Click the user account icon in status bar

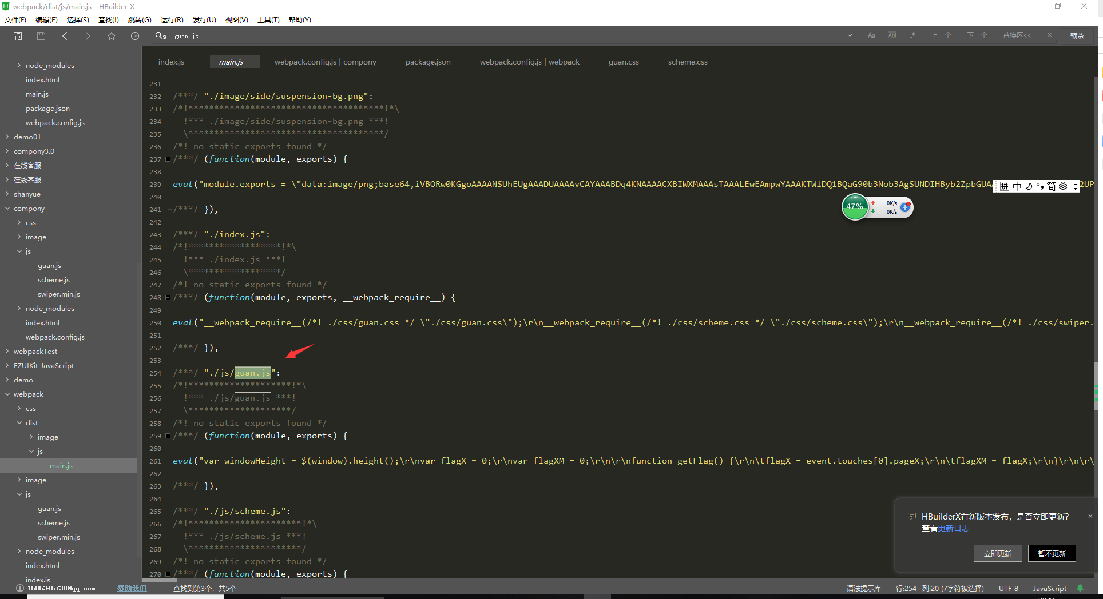pos(20,588)
